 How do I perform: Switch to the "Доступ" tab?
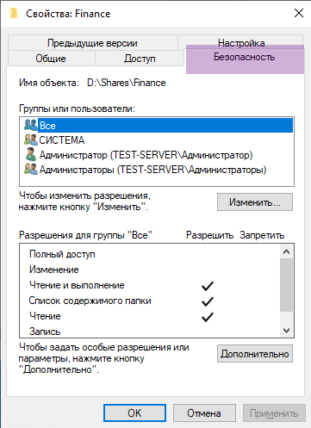140,59
